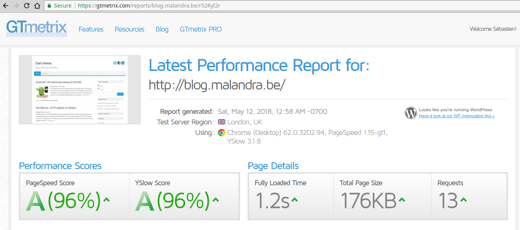Go to browser home page icon

tap(37, 6)
